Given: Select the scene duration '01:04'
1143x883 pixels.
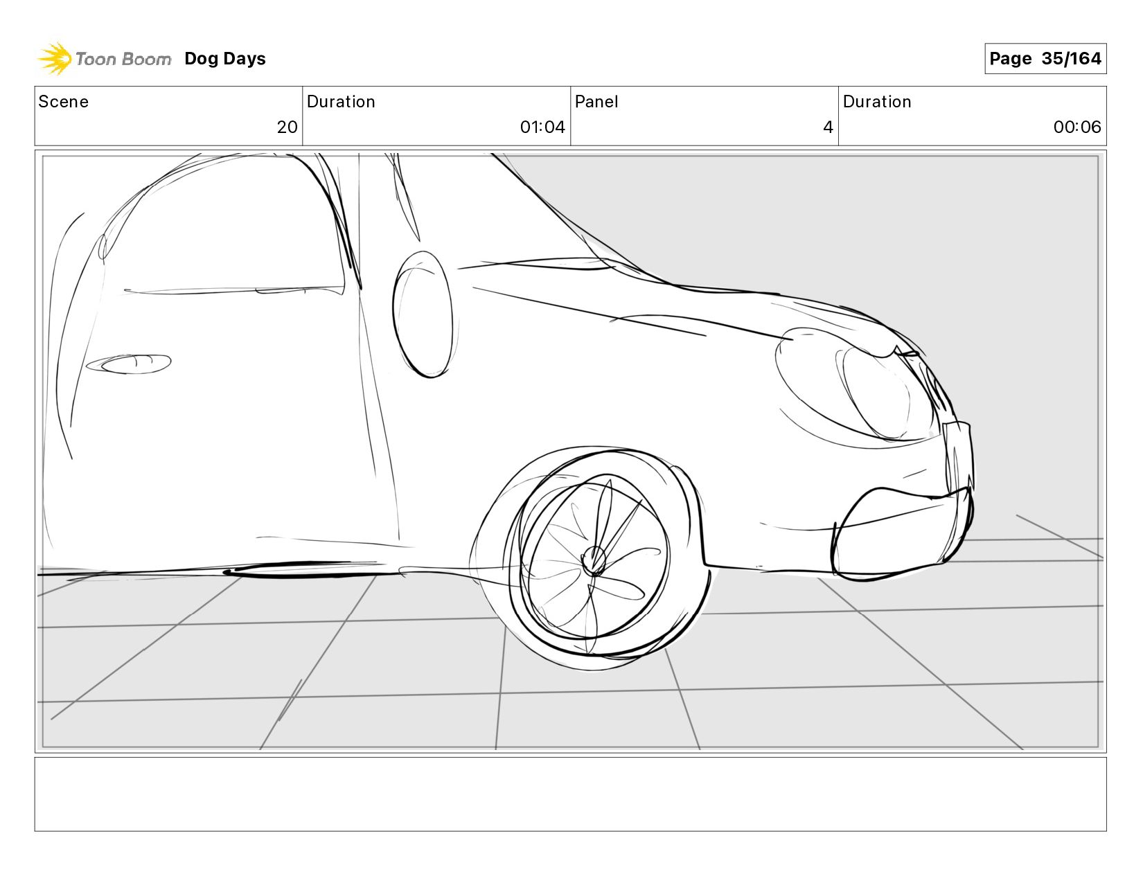Looking at the screenshot, I should (542, 127).
